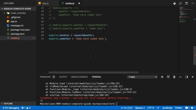Open the editor more actions ellipsis
The width and height of the screenshot is (196, 110).
click(x=193, y=3)
